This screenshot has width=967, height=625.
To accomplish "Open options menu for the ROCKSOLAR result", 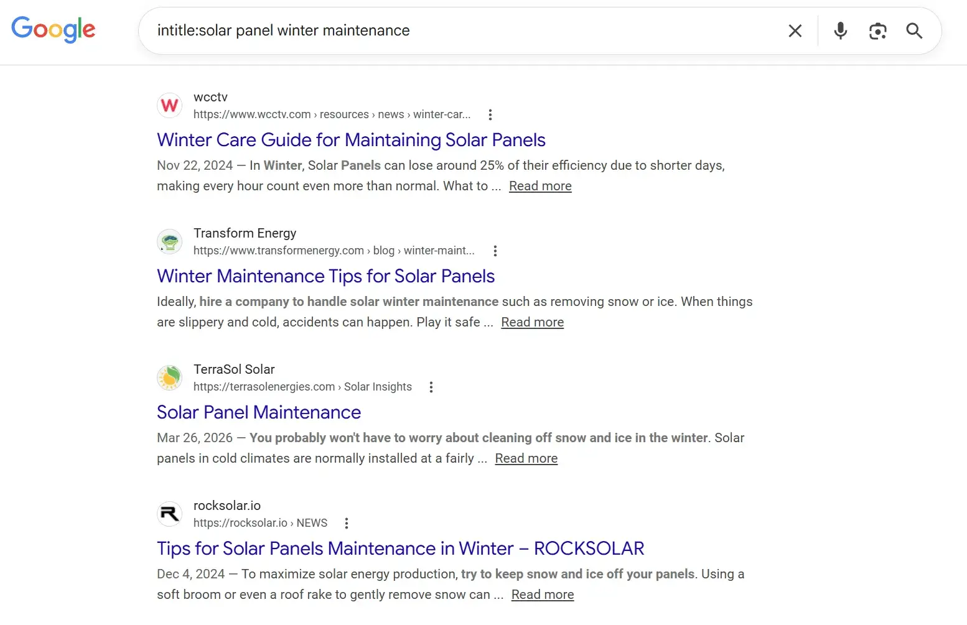I will click(x=347, y=523).
